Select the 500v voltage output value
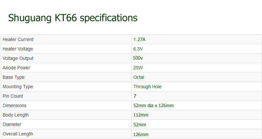Image resolution: width=262 pixels, height=139 pixels. coord(138,58)
